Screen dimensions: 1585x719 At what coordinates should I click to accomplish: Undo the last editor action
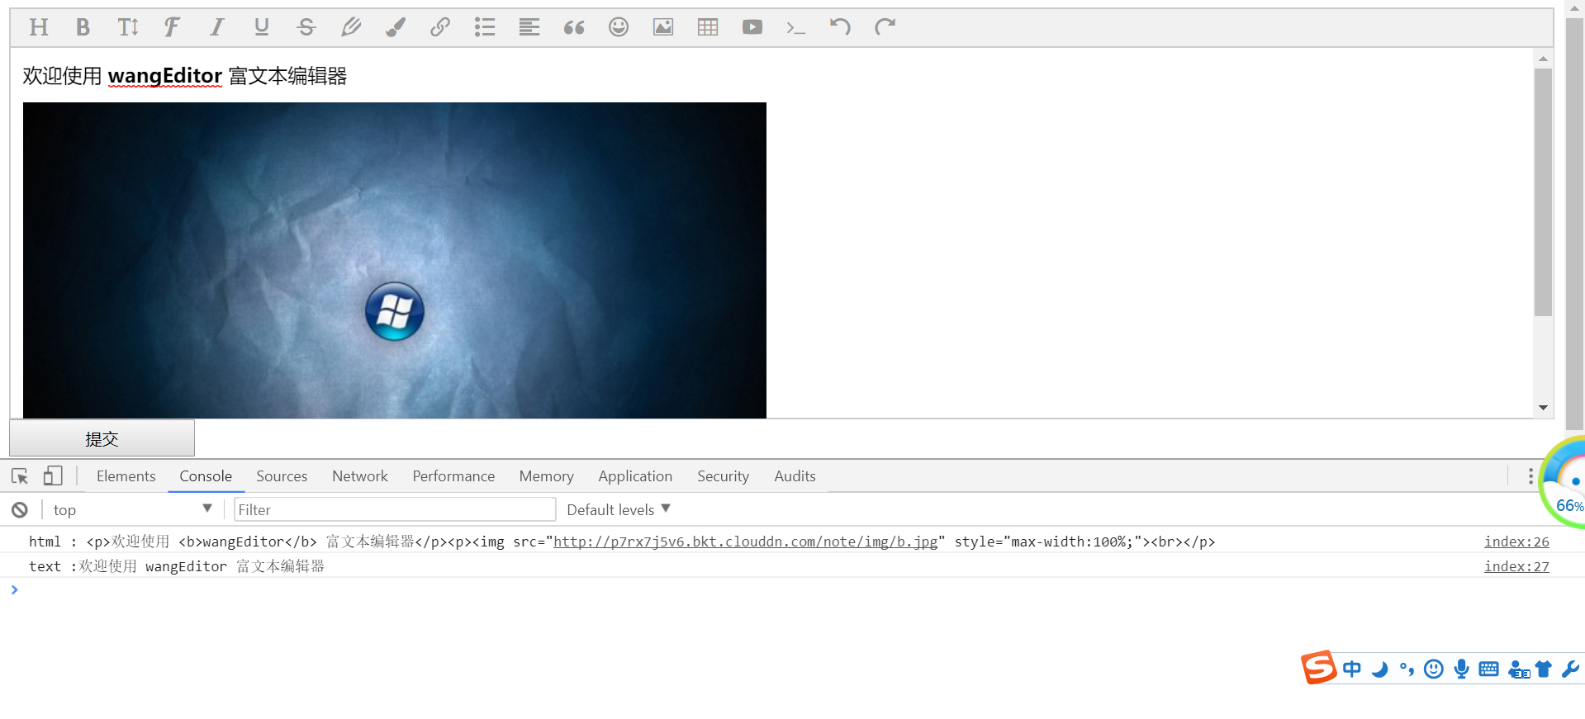tap(840, 27)
